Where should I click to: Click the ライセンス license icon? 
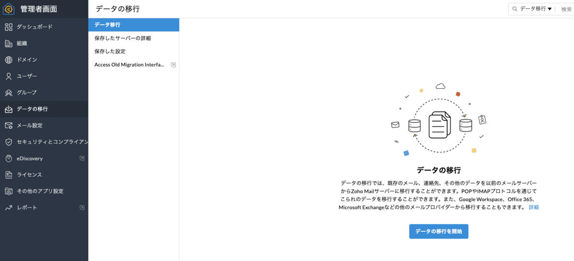point(9,174)
